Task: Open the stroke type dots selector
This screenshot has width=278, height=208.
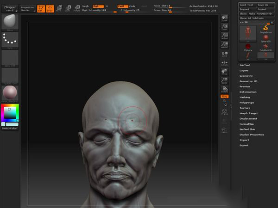Action: point(10,40)
